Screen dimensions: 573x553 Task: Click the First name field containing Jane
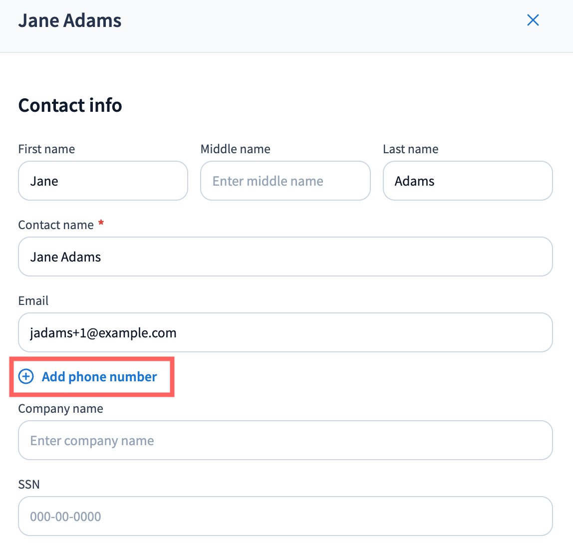[103, 181]
